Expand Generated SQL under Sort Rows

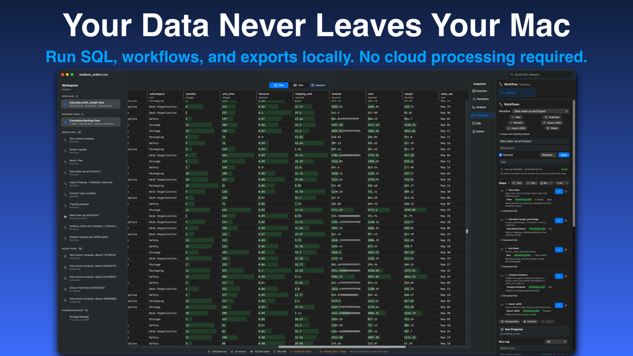pos(509,267)
